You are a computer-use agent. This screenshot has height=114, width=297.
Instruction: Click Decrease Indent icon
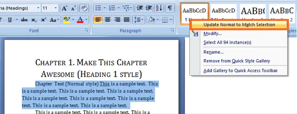point(140,8)
